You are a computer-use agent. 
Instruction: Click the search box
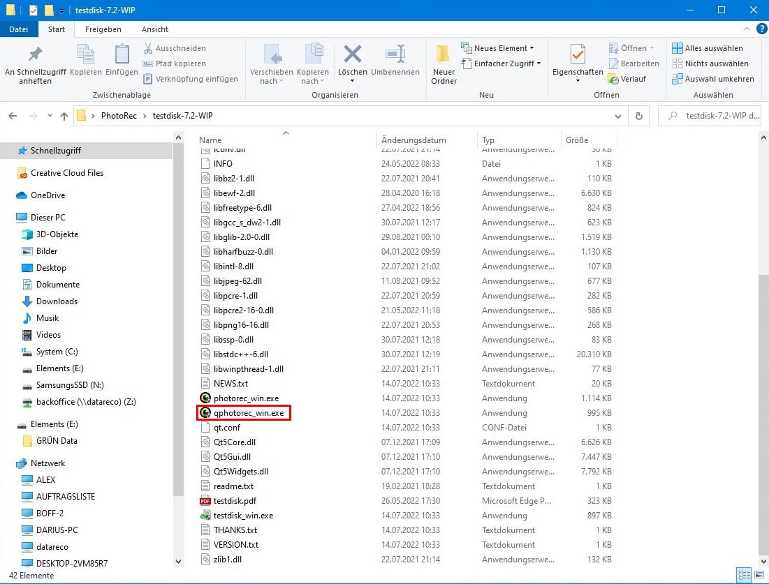(710, 116)
